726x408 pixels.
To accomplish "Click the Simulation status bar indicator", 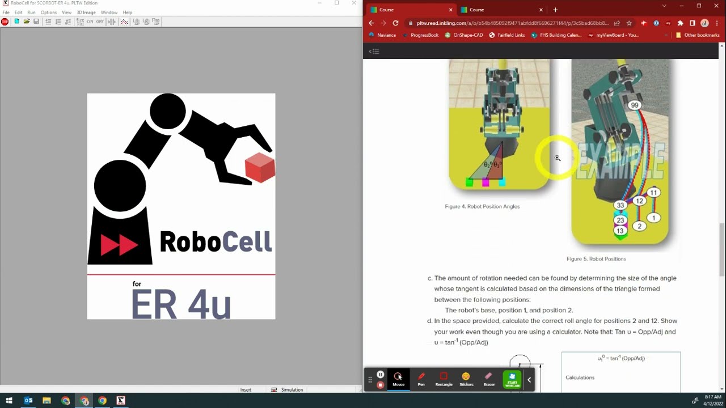I will (x=288, y=390).
